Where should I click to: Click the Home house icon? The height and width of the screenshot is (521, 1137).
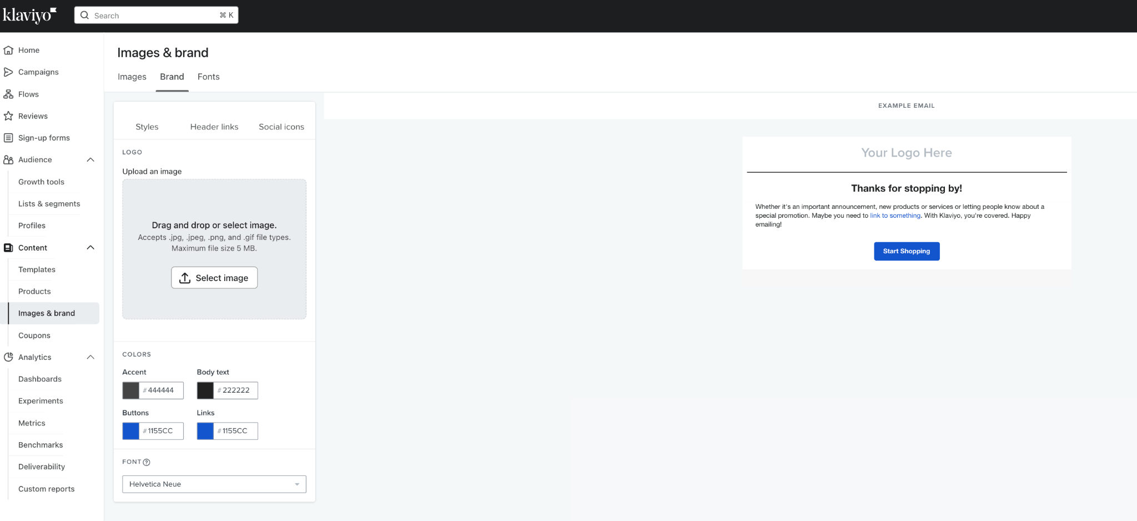(x=8, y=50)
